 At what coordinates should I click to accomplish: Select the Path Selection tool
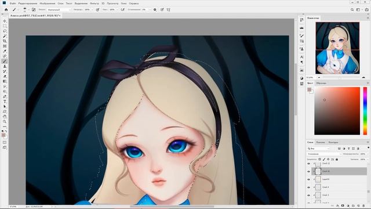tap(5, 106)
